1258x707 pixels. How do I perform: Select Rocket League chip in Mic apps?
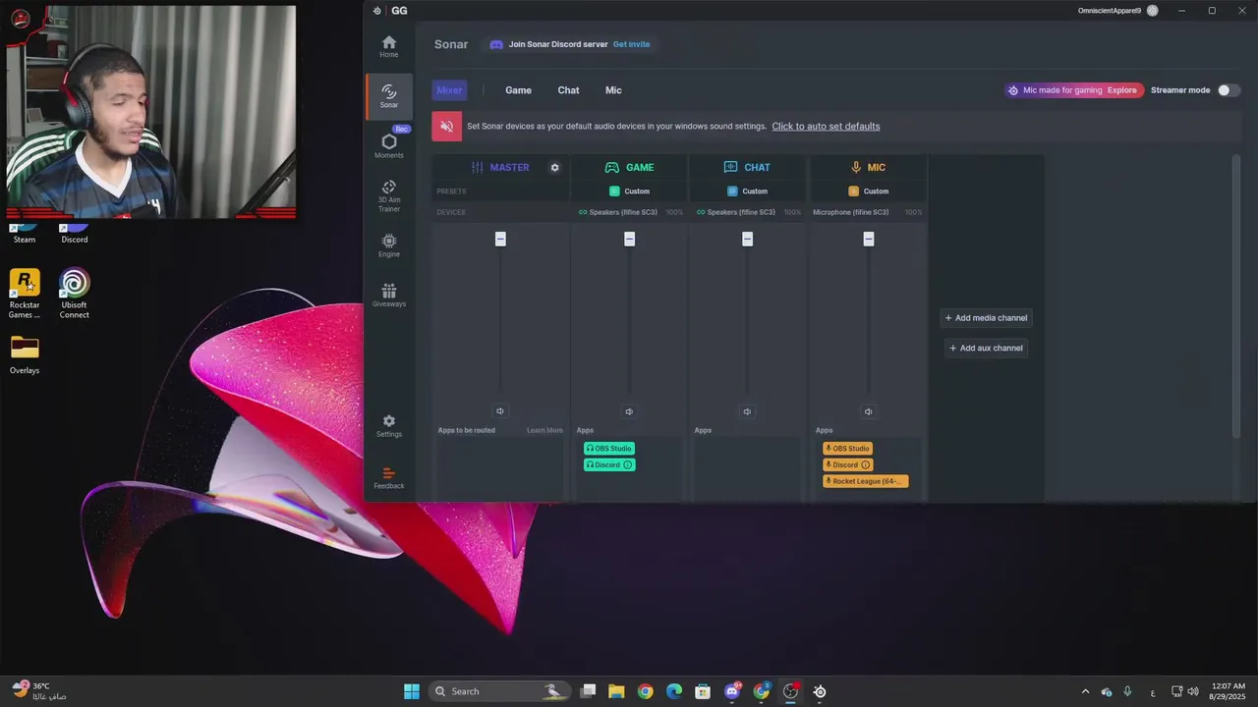coord(865,481)
